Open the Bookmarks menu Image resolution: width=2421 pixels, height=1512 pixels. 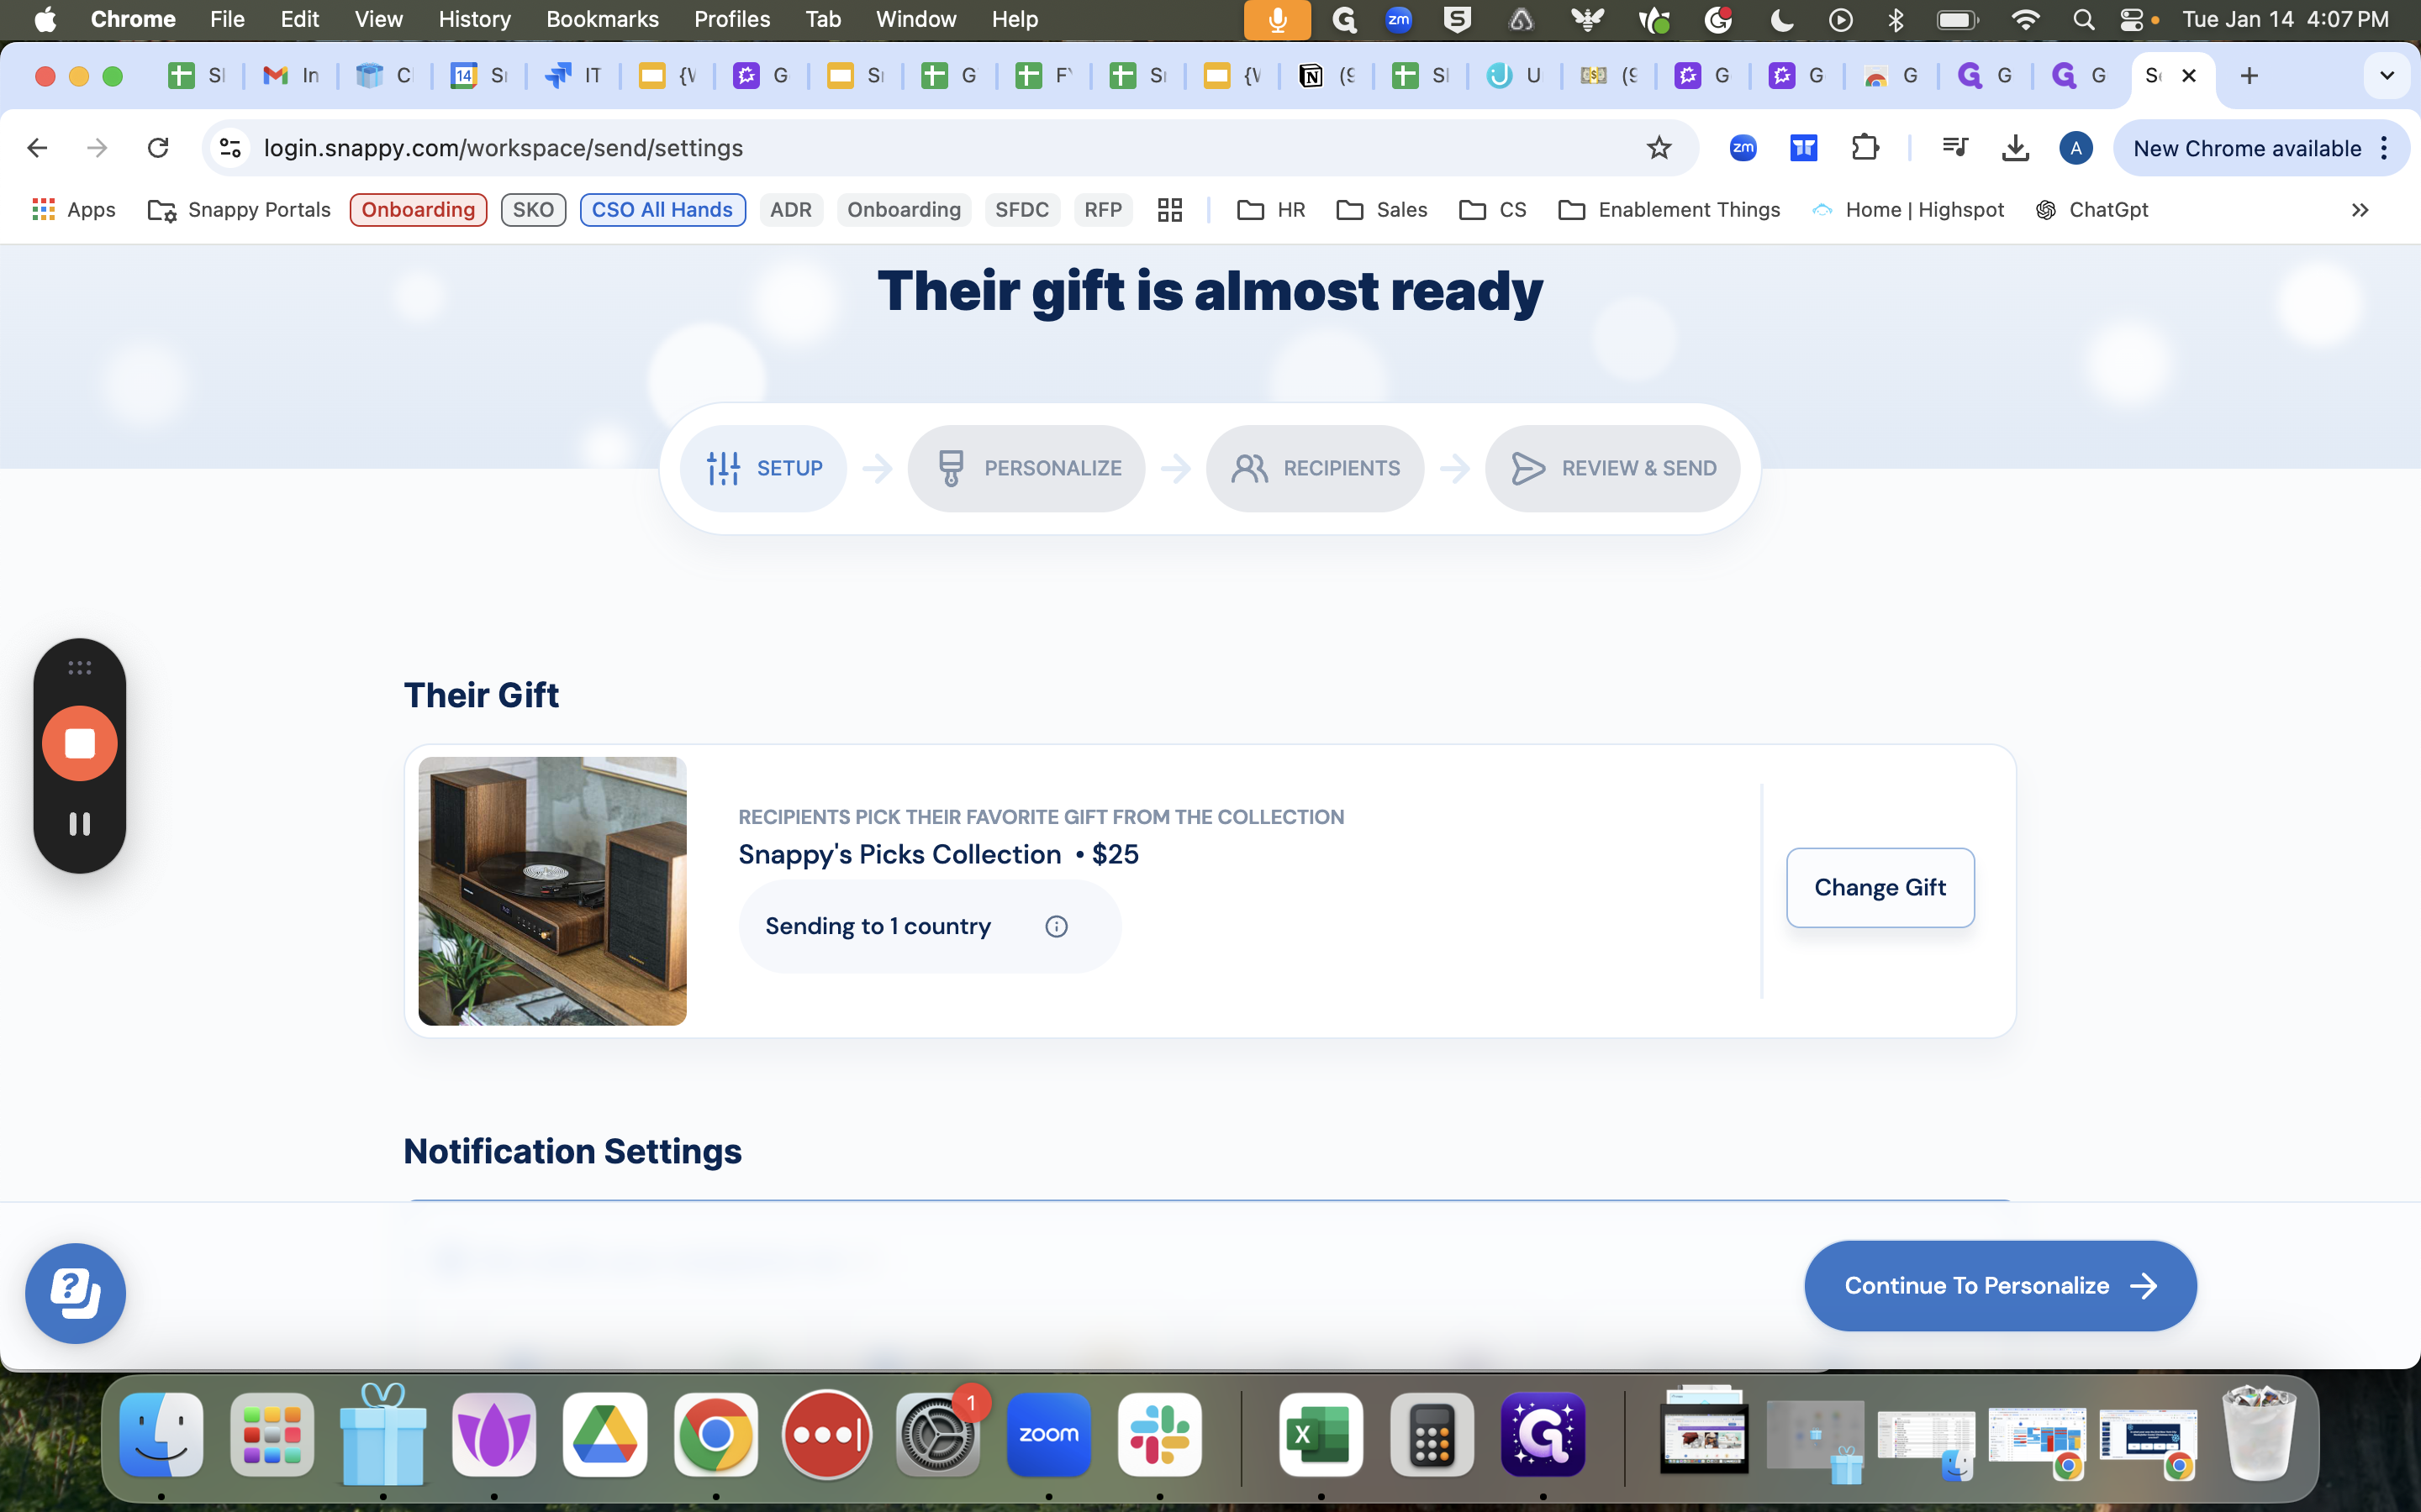coord(602,19)
